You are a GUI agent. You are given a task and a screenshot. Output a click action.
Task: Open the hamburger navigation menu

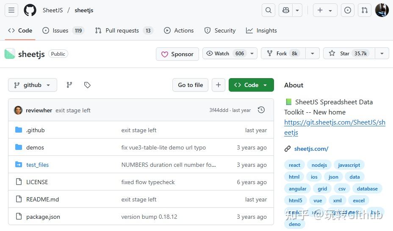point(11,10)
